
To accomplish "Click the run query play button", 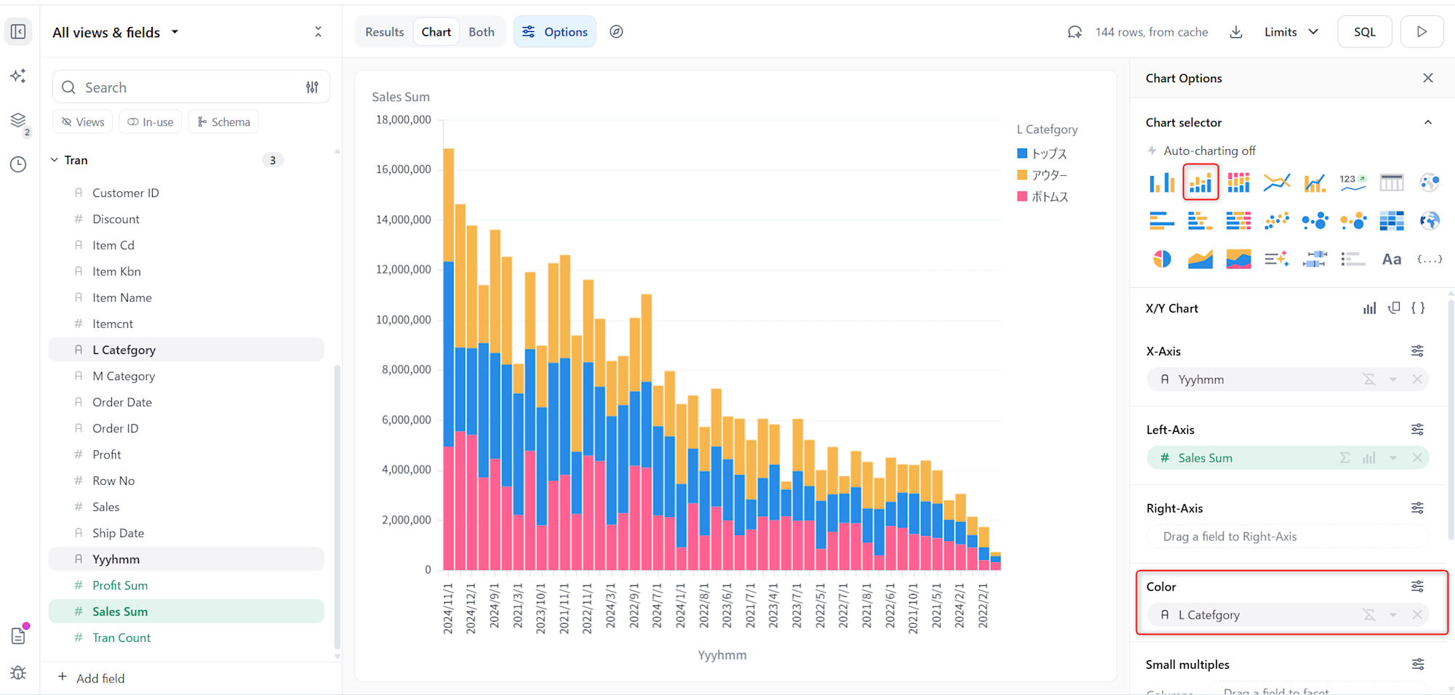I will (x=1422, y=32).
